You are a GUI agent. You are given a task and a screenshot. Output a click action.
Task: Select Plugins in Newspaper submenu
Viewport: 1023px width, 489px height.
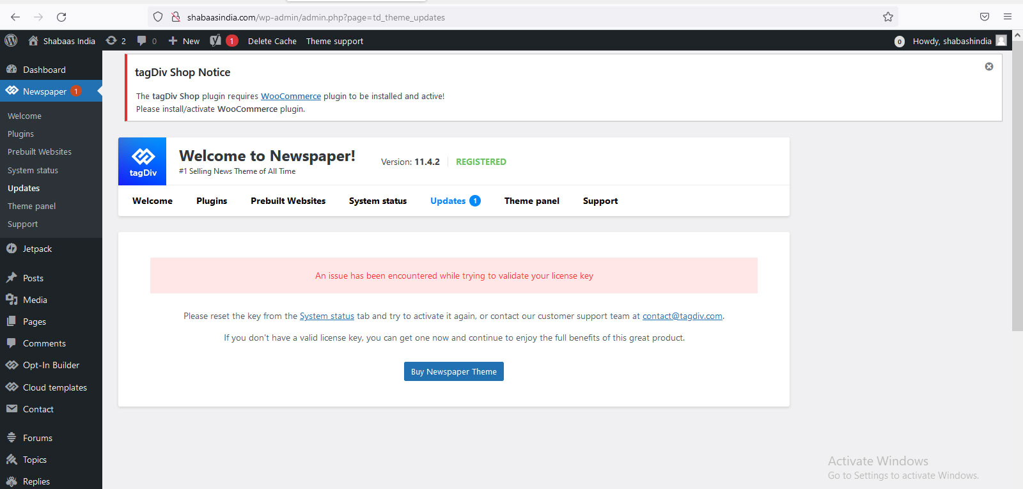[x=20, y=134]
